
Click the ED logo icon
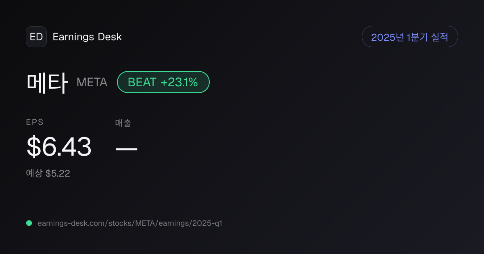36,37
